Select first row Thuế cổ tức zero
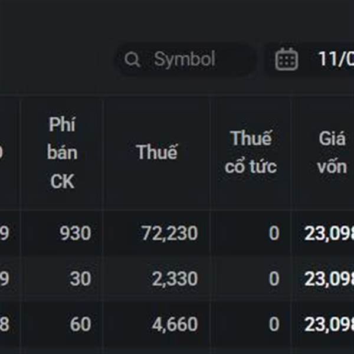This screenshot has width=354, height=354. 274,233
